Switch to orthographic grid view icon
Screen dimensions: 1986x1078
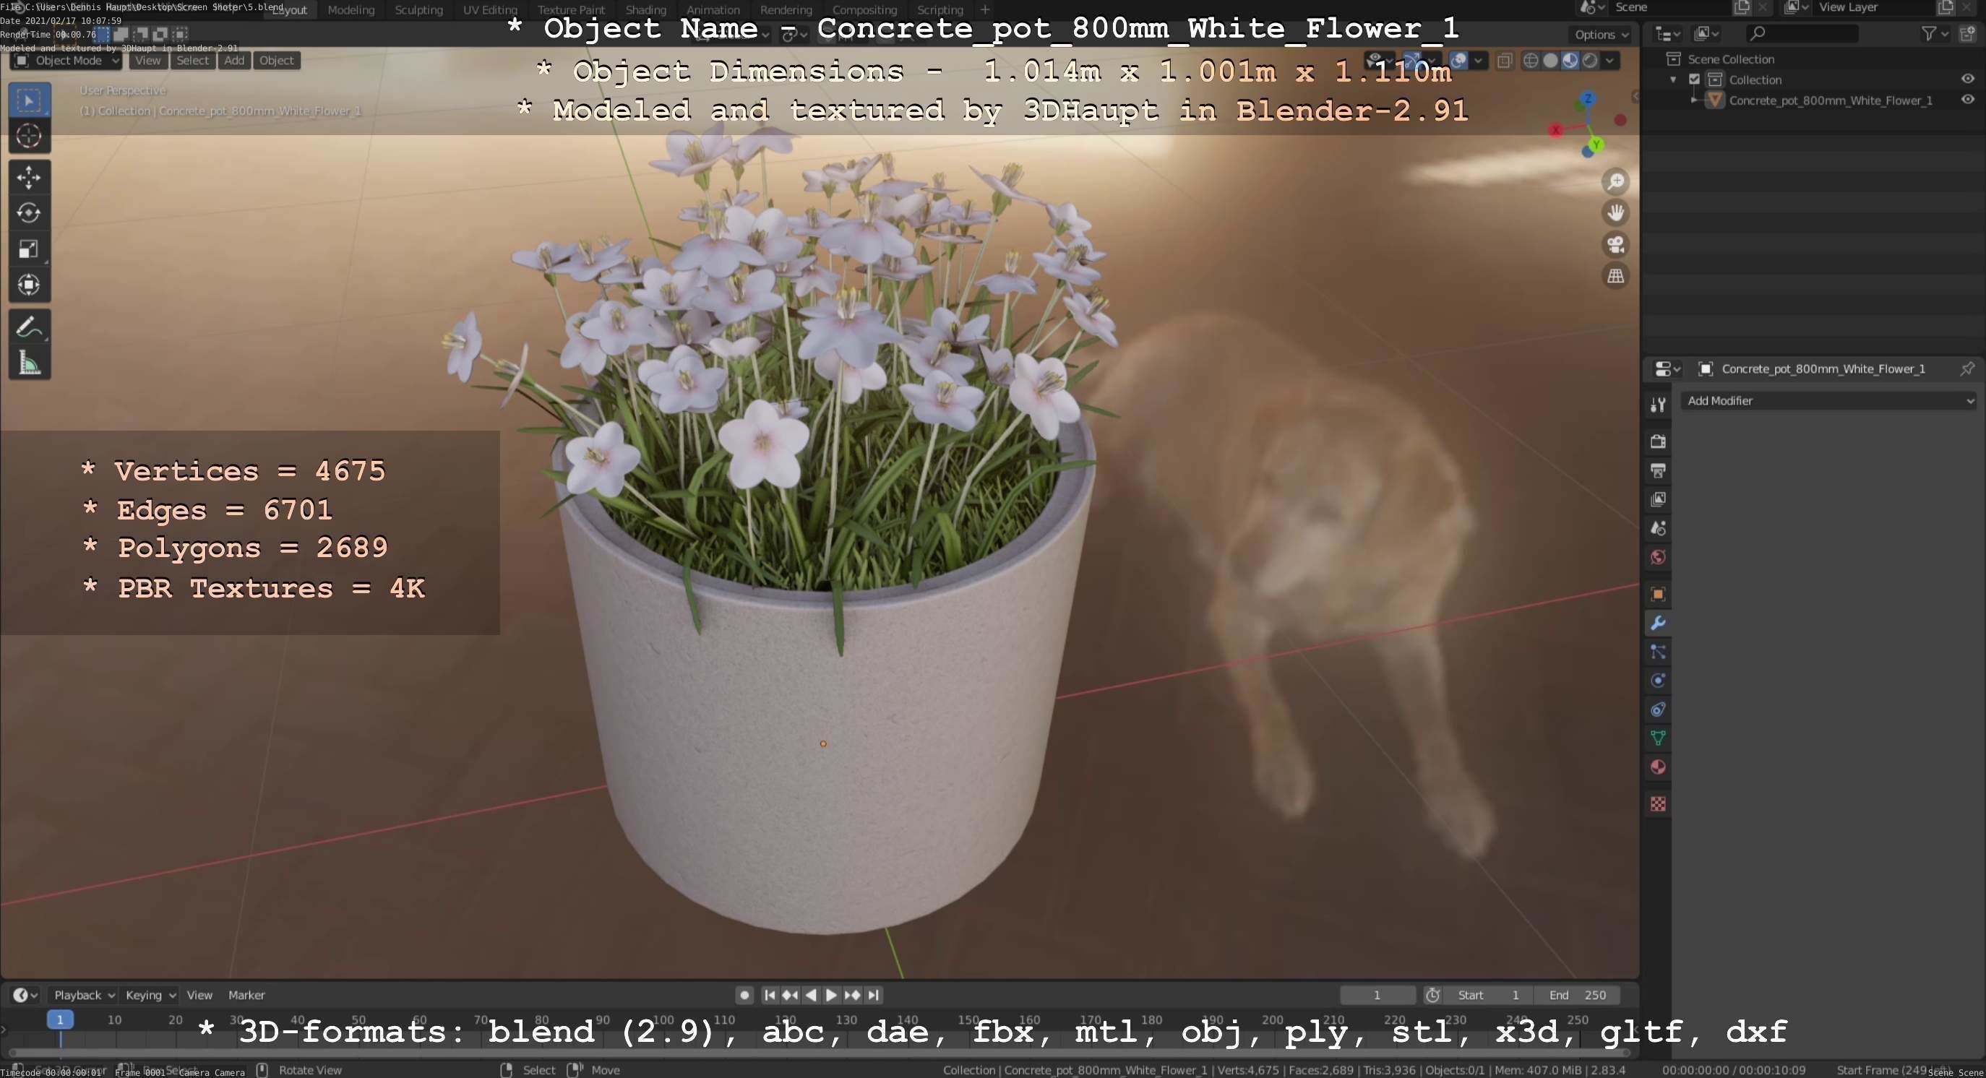click(x=1615, y=276)
